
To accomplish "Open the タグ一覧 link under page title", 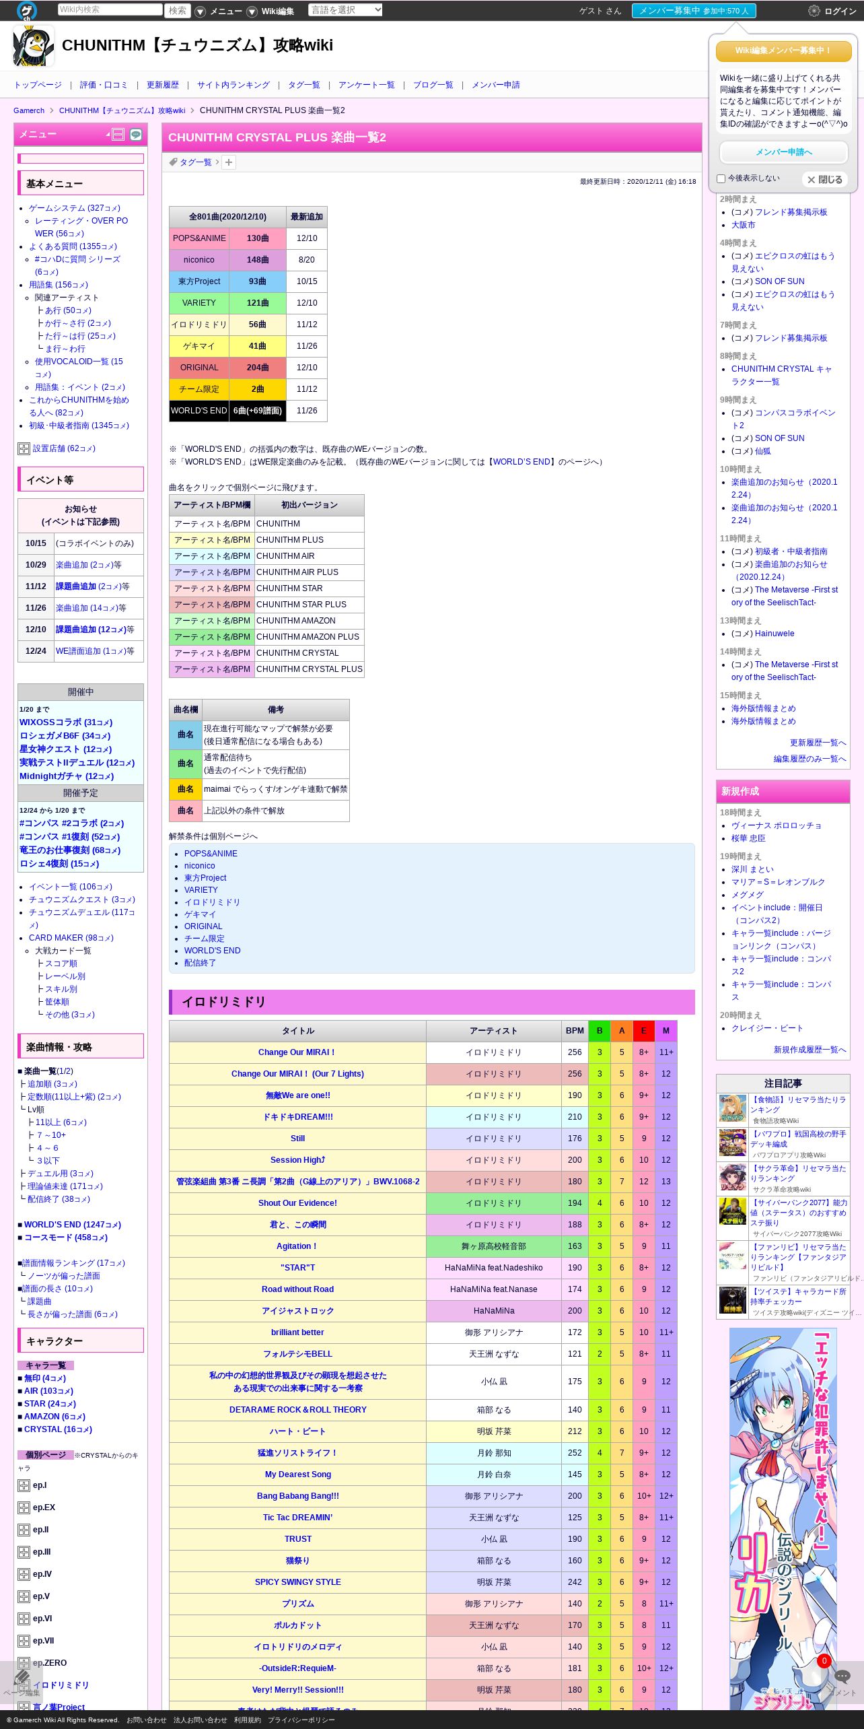I will 196,162.
